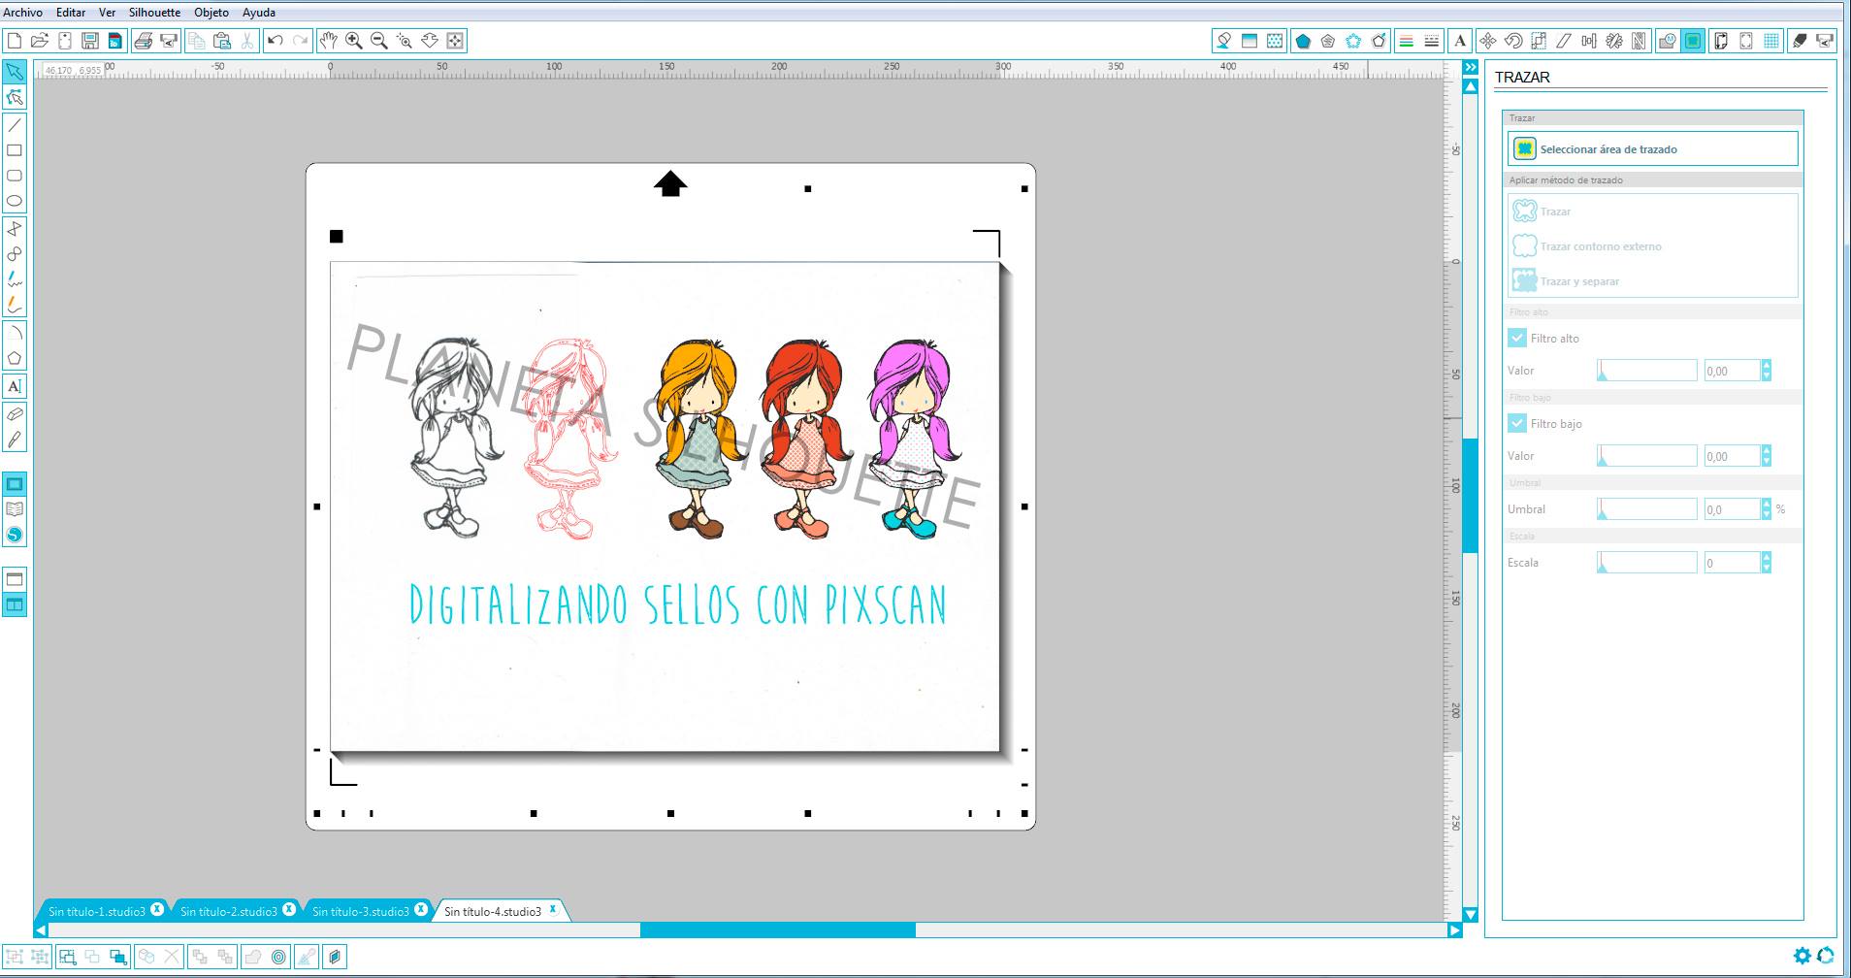Fit page to window icon
This screenshot has width=1851, height=978.
click(x=455, y=41)
